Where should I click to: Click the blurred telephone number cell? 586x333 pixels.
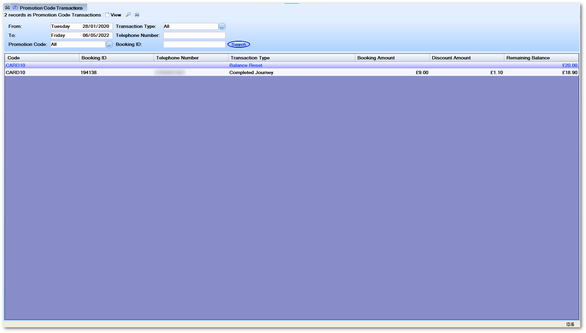tap(170, 73)
